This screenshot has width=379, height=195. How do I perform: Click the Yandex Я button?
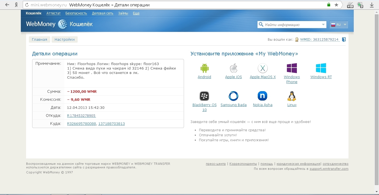coord(16,5)
